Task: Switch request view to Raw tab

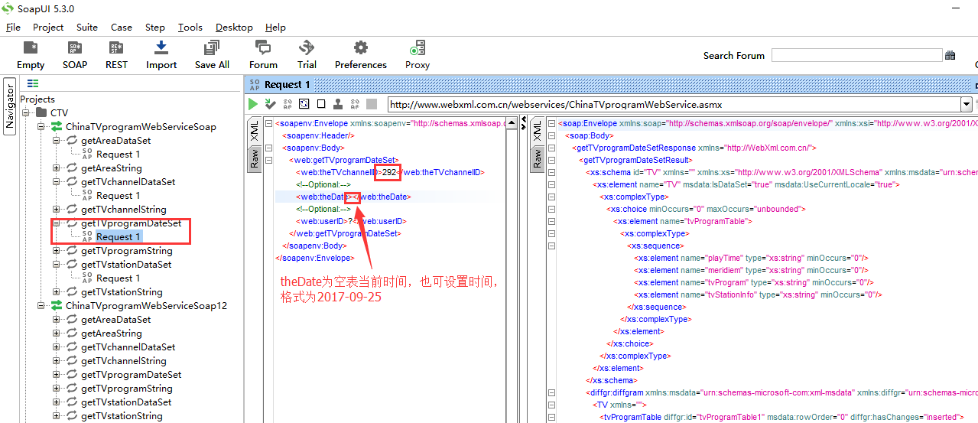Action: [x=255, y=158]
